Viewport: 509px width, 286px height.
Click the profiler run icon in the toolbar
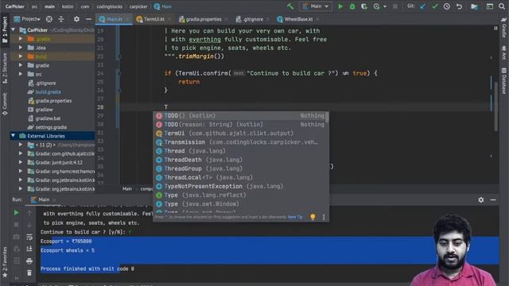click(376, 6)
